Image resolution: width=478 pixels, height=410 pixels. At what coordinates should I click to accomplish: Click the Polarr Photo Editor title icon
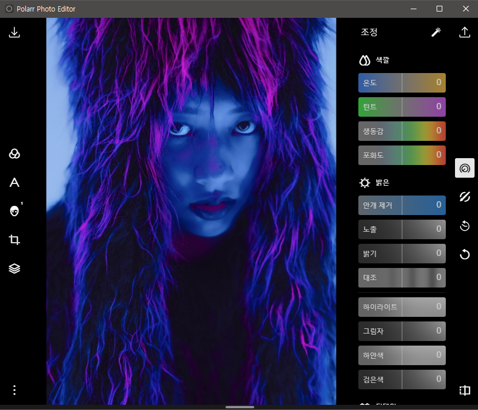click(9, 9)
